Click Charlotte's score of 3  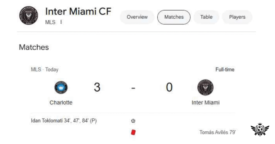[97, 87]
